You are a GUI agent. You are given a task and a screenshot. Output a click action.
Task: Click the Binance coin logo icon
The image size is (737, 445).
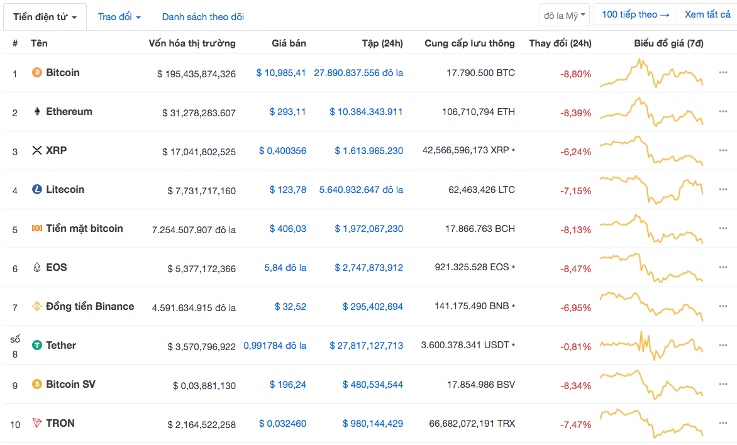click(37, 307)
